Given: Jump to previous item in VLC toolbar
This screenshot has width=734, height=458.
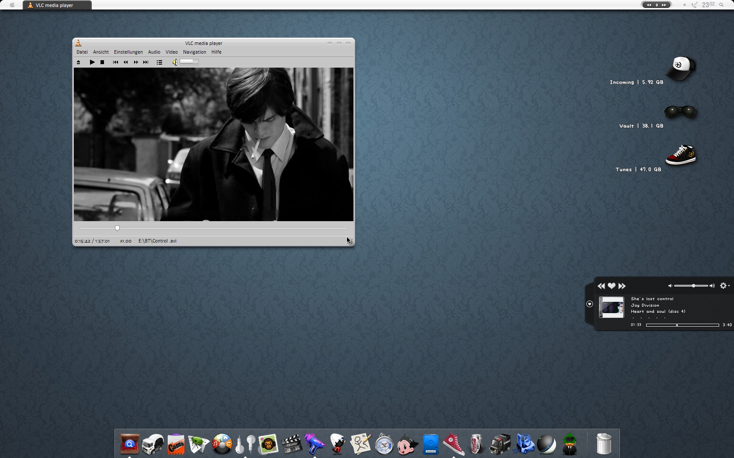Looking at the screenshot, I should coord(115,62).
